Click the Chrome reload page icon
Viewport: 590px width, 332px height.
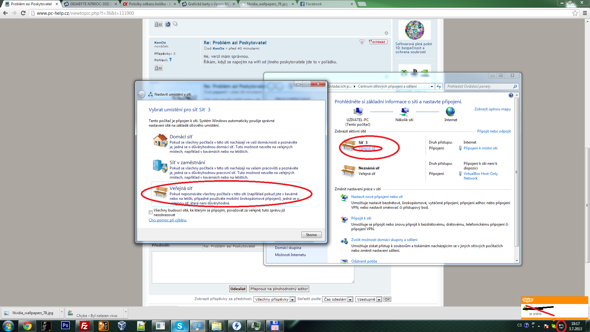point(23,13)
